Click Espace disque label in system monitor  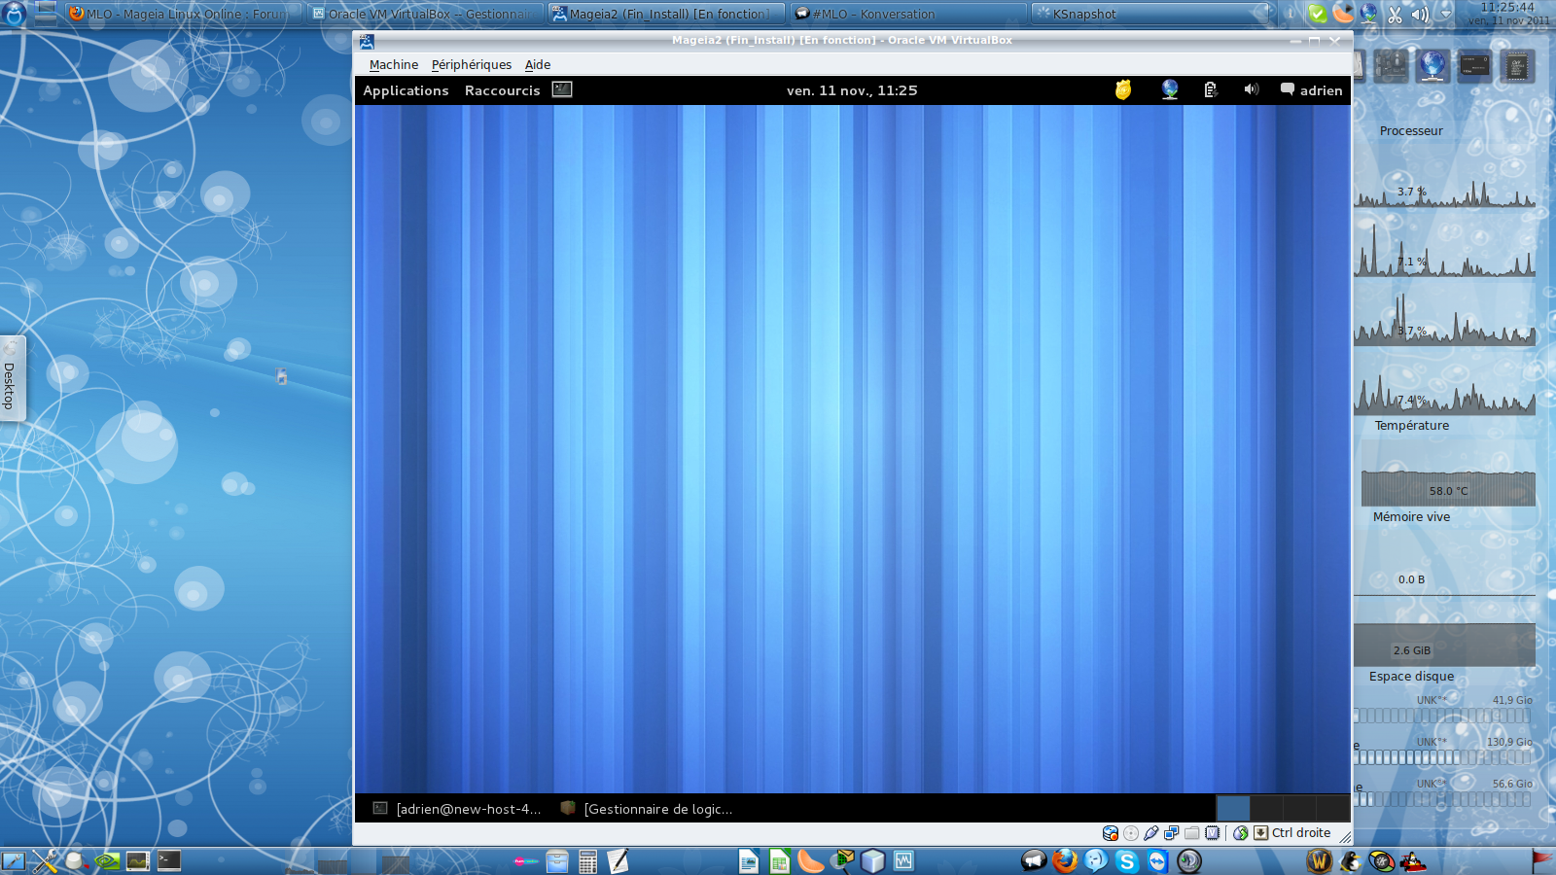click(1411, 677)
